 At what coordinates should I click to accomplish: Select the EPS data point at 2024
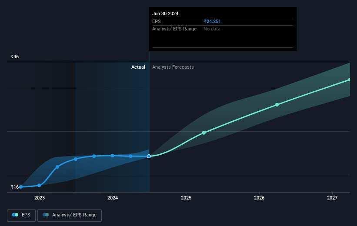point(113,156)
